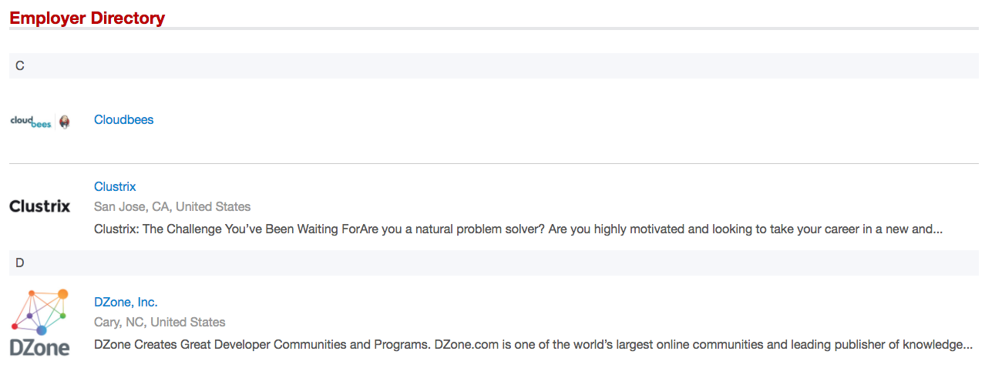Click the ellipsis ending DZone description
The height and width of the screenshot is (368, 985).
(967, 344)
